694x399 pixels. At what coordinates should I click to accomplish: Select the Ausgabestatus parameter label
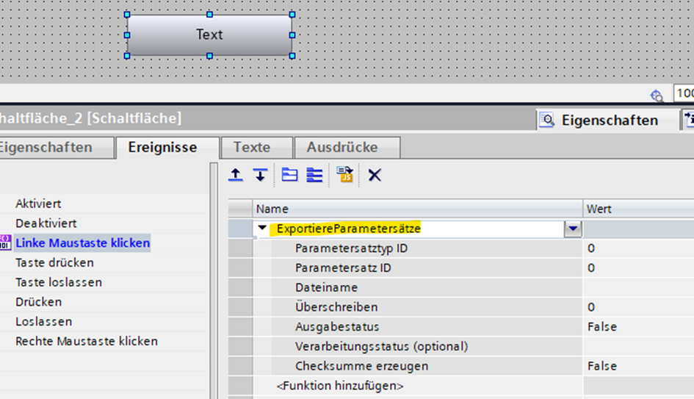pyautogui.click(x=337, y=327)
